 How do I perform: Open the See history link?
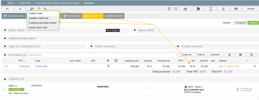click(89, 3)
